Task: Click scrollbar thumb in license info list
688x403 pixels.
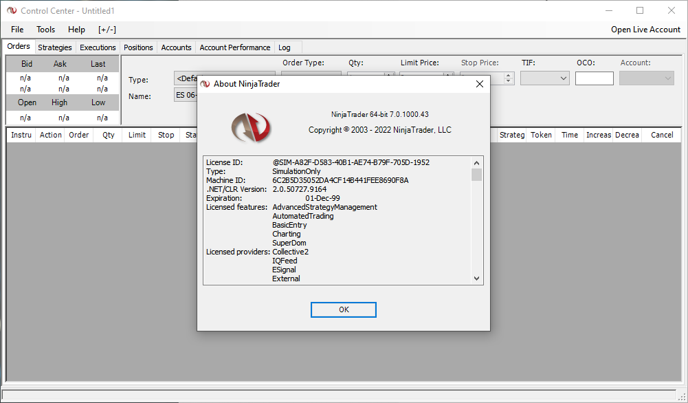Action: click(x=476, y=175)
